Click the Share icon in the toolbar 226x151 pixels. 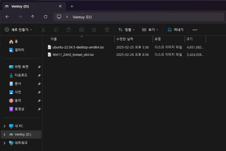pos(94,30)
